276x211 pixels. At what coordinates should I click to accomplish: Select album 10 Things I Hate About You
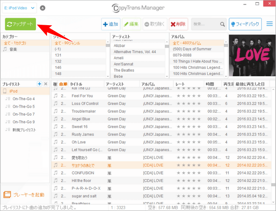point(197,61)
